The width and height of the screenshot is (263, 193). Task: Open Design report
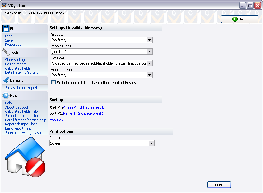(16, 64)
